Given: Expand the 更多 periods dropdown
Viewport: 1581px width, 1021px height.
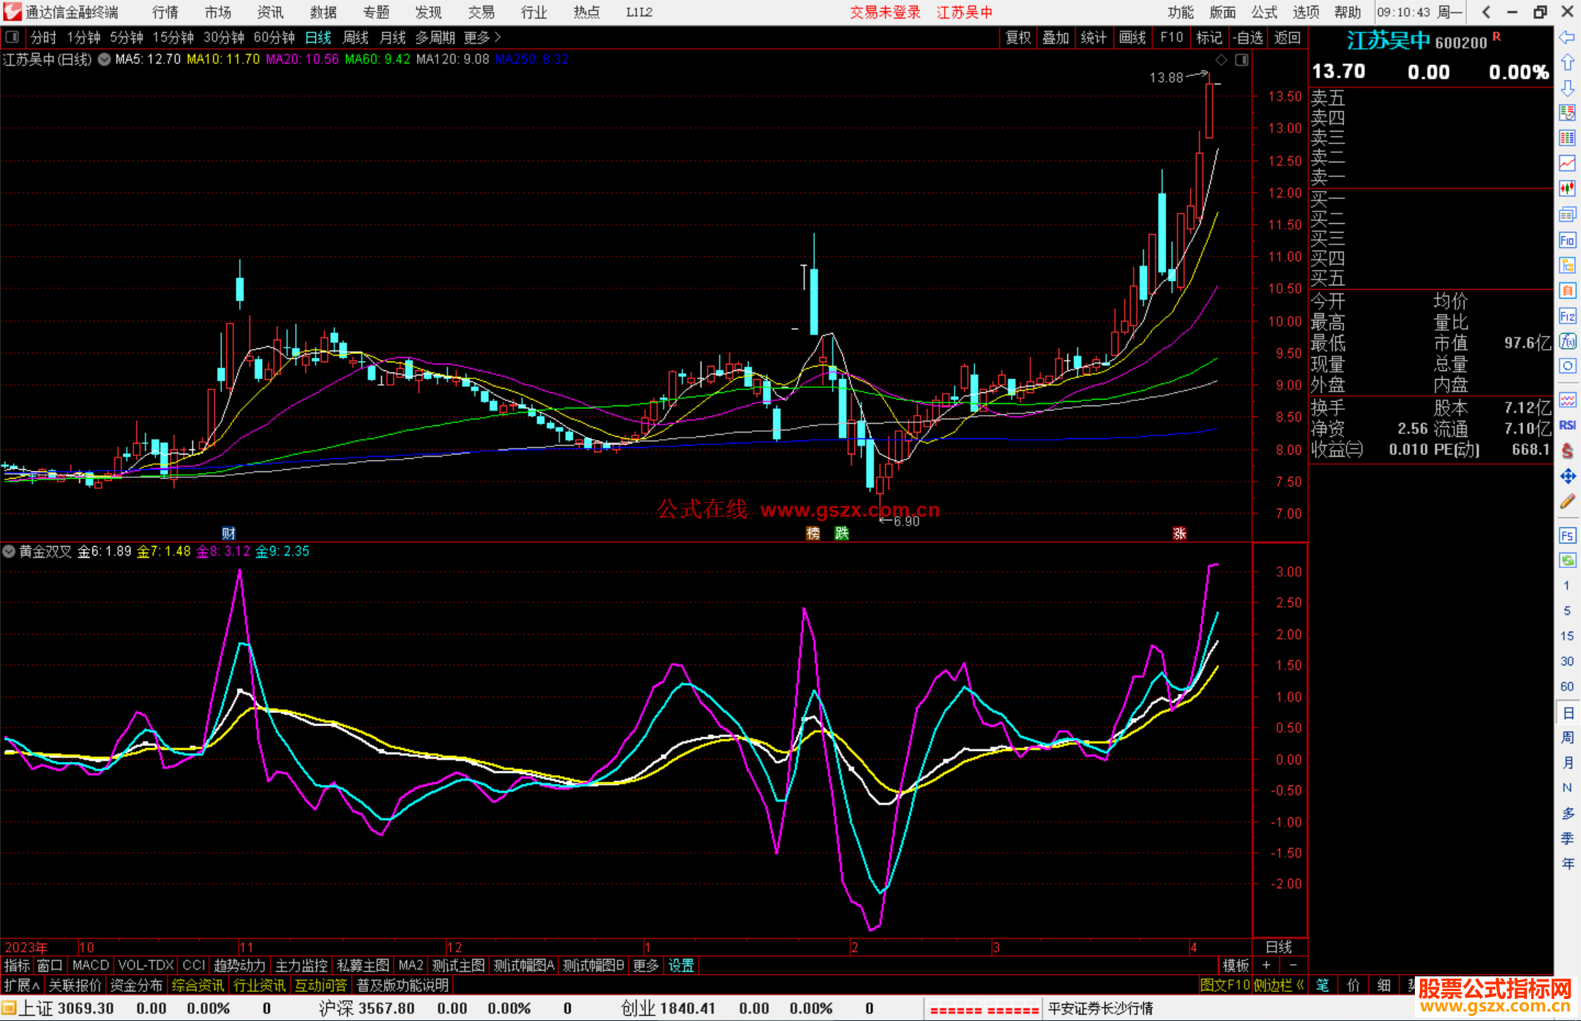Looking at the screenshot, I should click(x=482, y=37).
